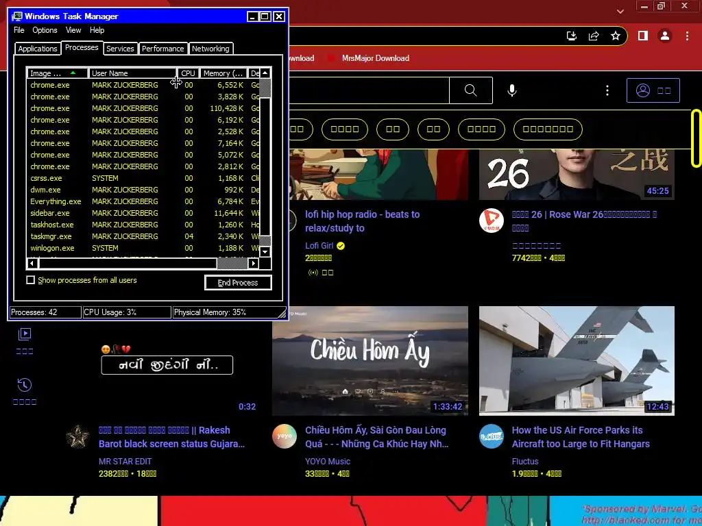Open lofi hip hop radio video title
Image resolution: width=702 pixels, height=526 pixels.
click(362, 221)
